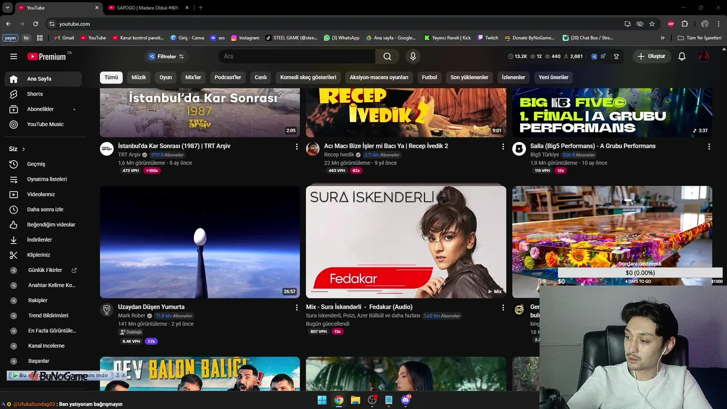
Task: Open the Filtreler filter button
Action: (166, 56)
